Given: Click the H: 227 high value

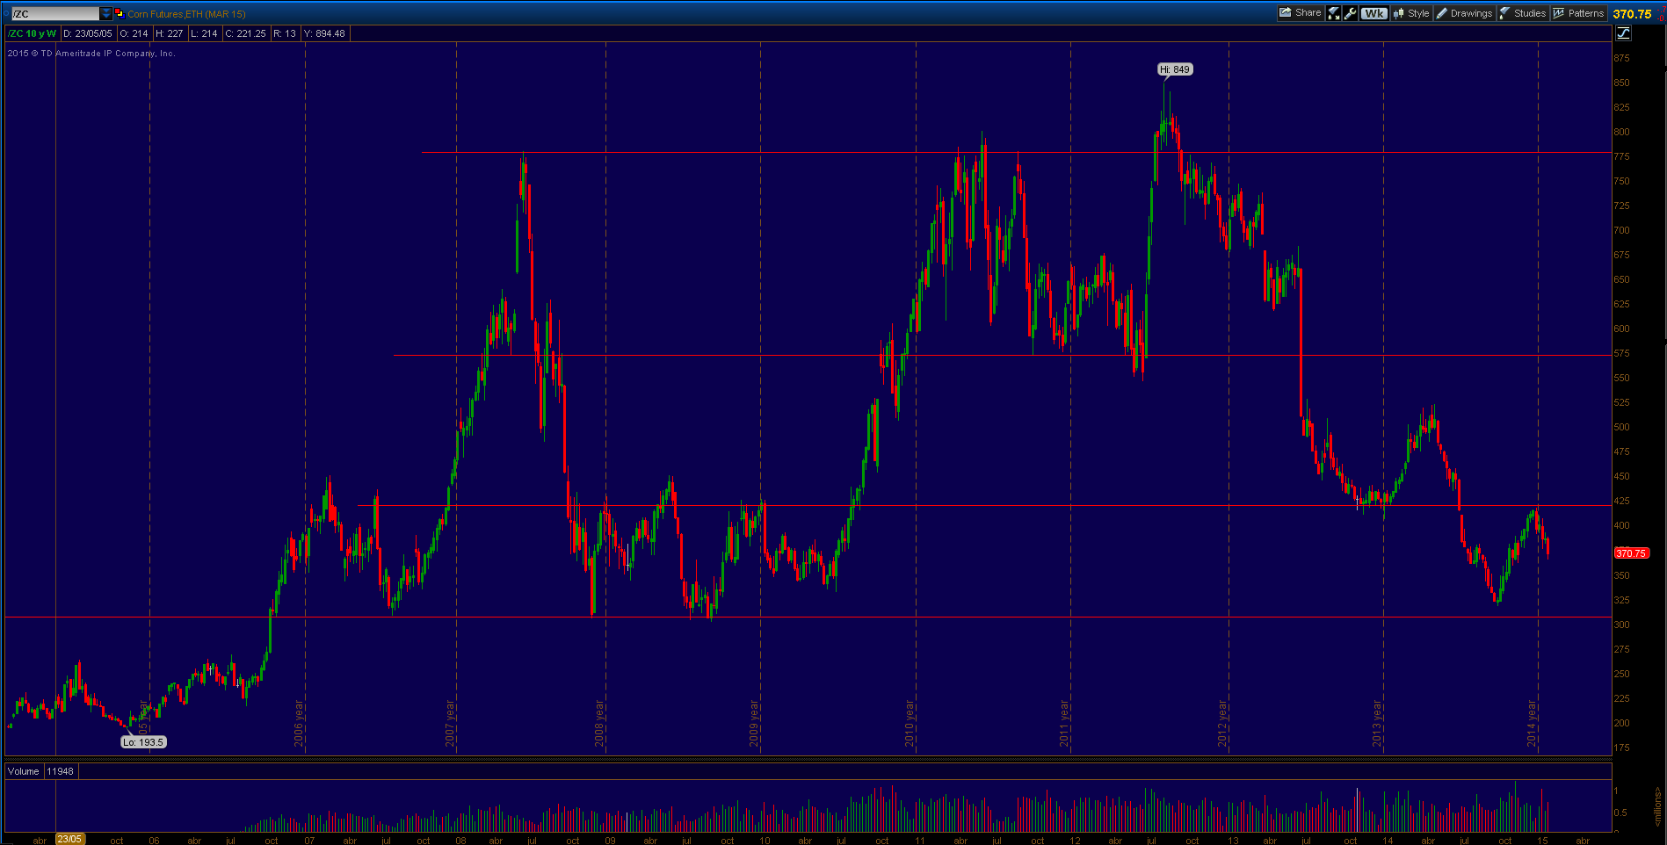Looking at the screenshot, I should pyautogui.click(x=170, y=33).
